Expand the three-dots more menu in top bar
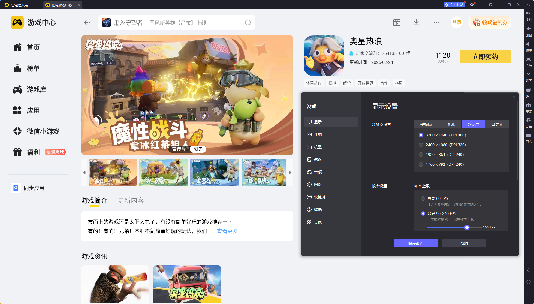The width and height of the screenshot is (534, 304). tap(436, 22)
